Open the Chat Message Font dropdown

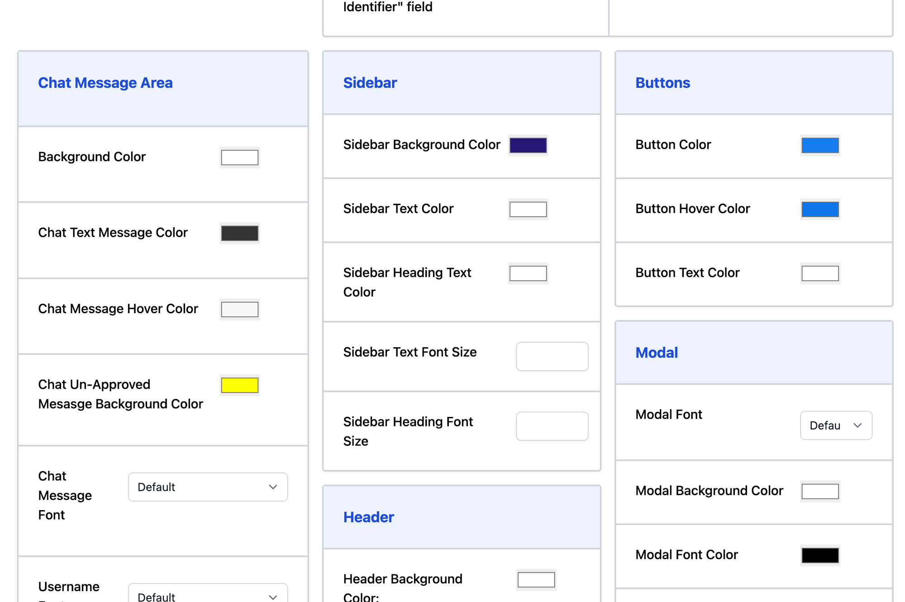point(208,487)
